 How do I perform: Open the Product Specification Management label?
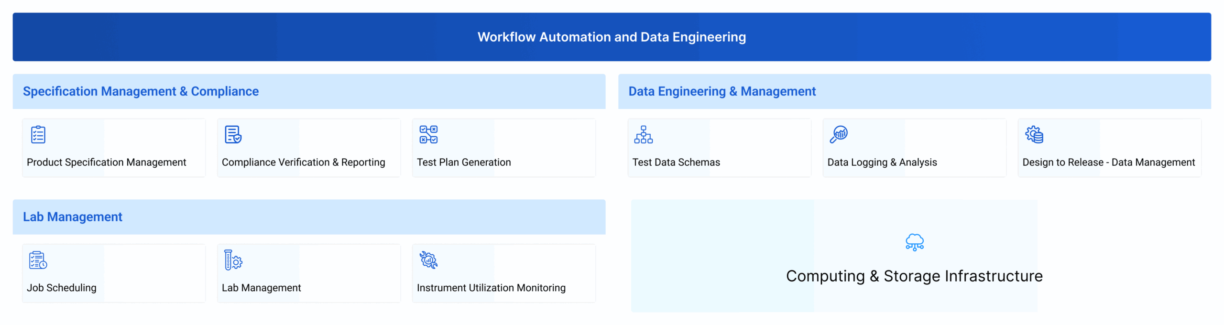click(106, 162)
